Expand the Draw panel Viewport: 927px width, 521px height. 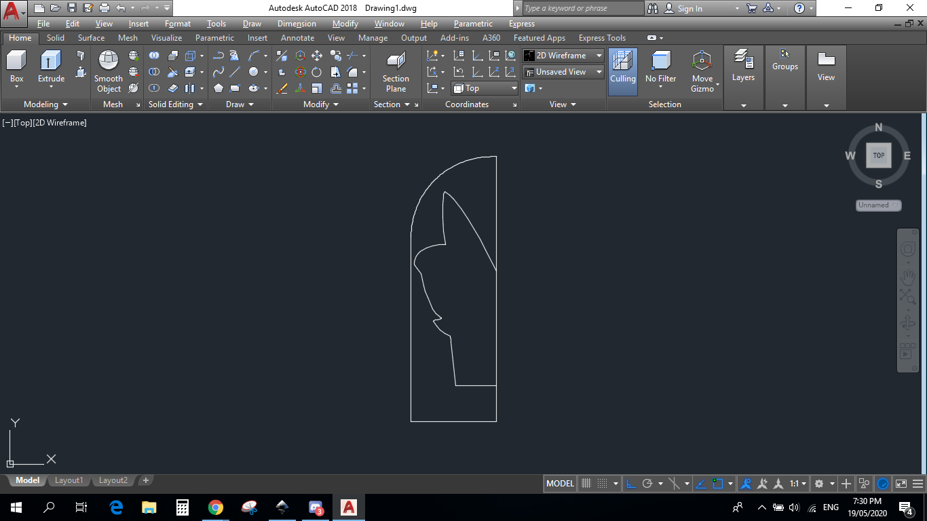pyautogui.click(x=240, y=104)
